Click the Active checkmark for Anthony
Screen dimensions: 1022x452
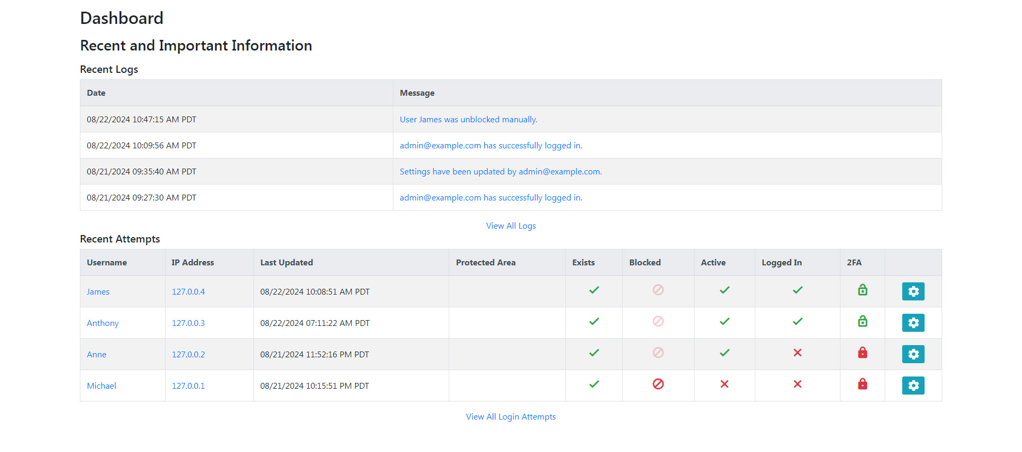click(724, 321)
